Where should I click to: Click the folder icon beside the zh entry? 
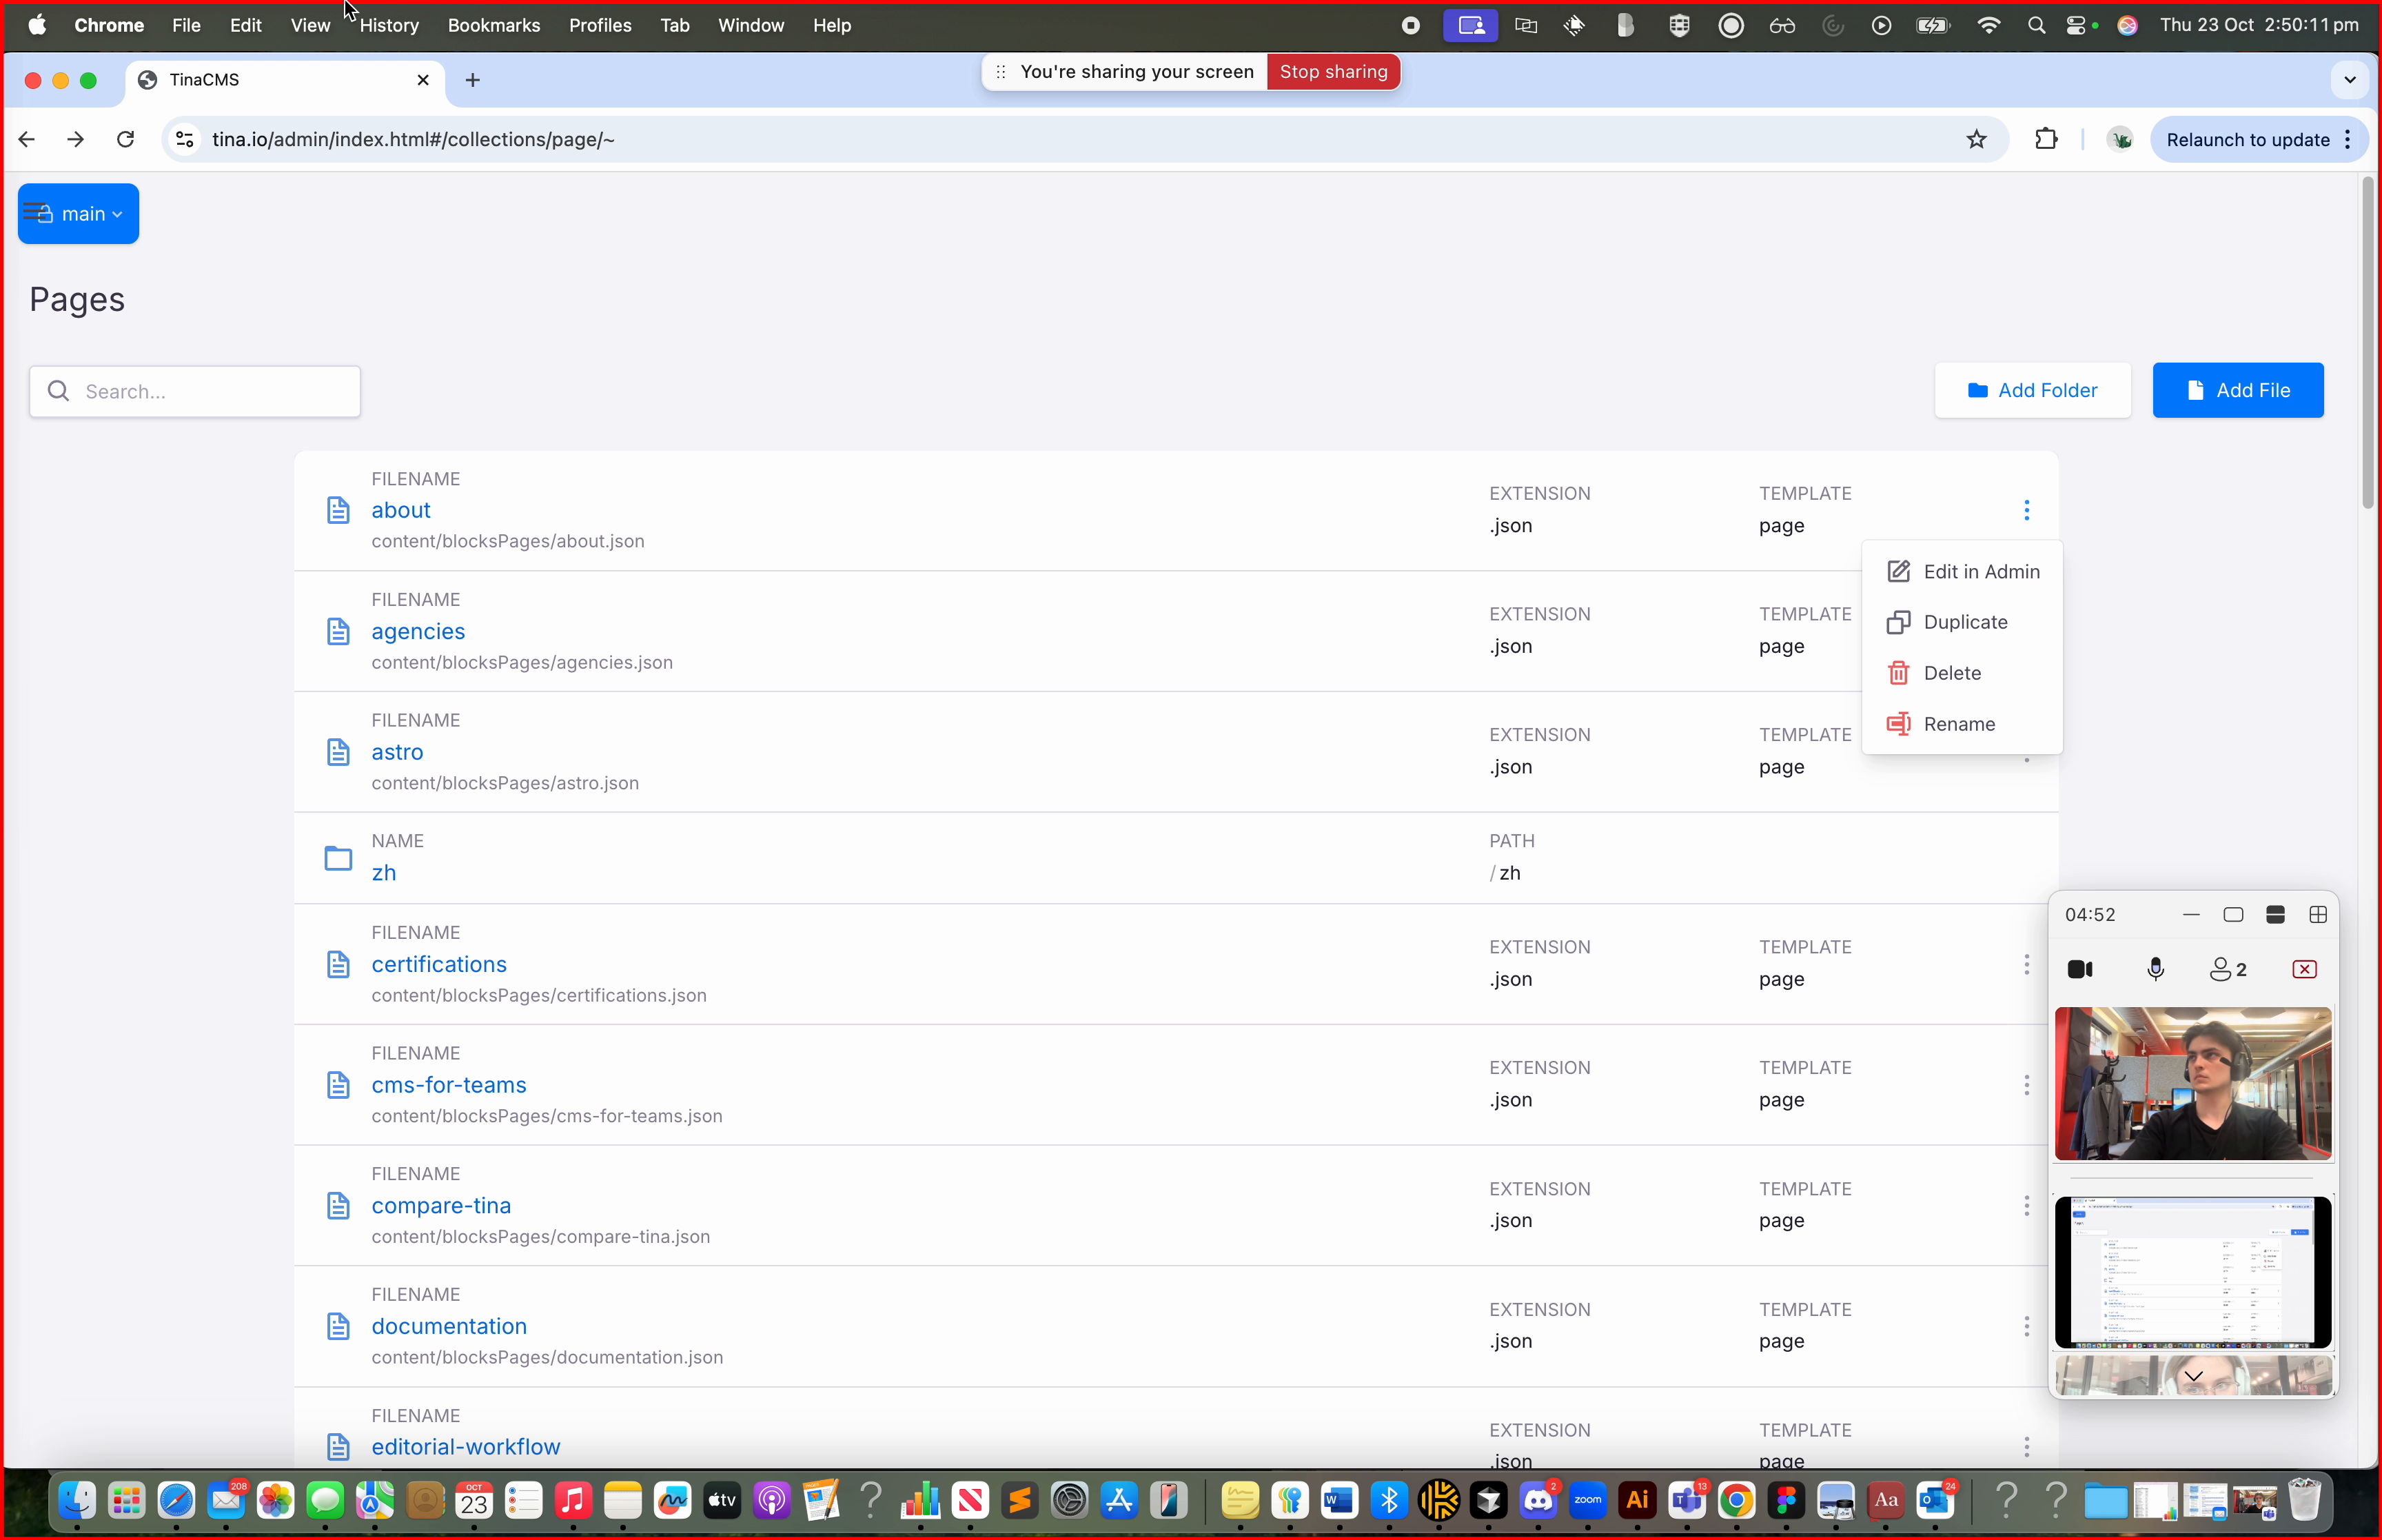coord(338,858)
